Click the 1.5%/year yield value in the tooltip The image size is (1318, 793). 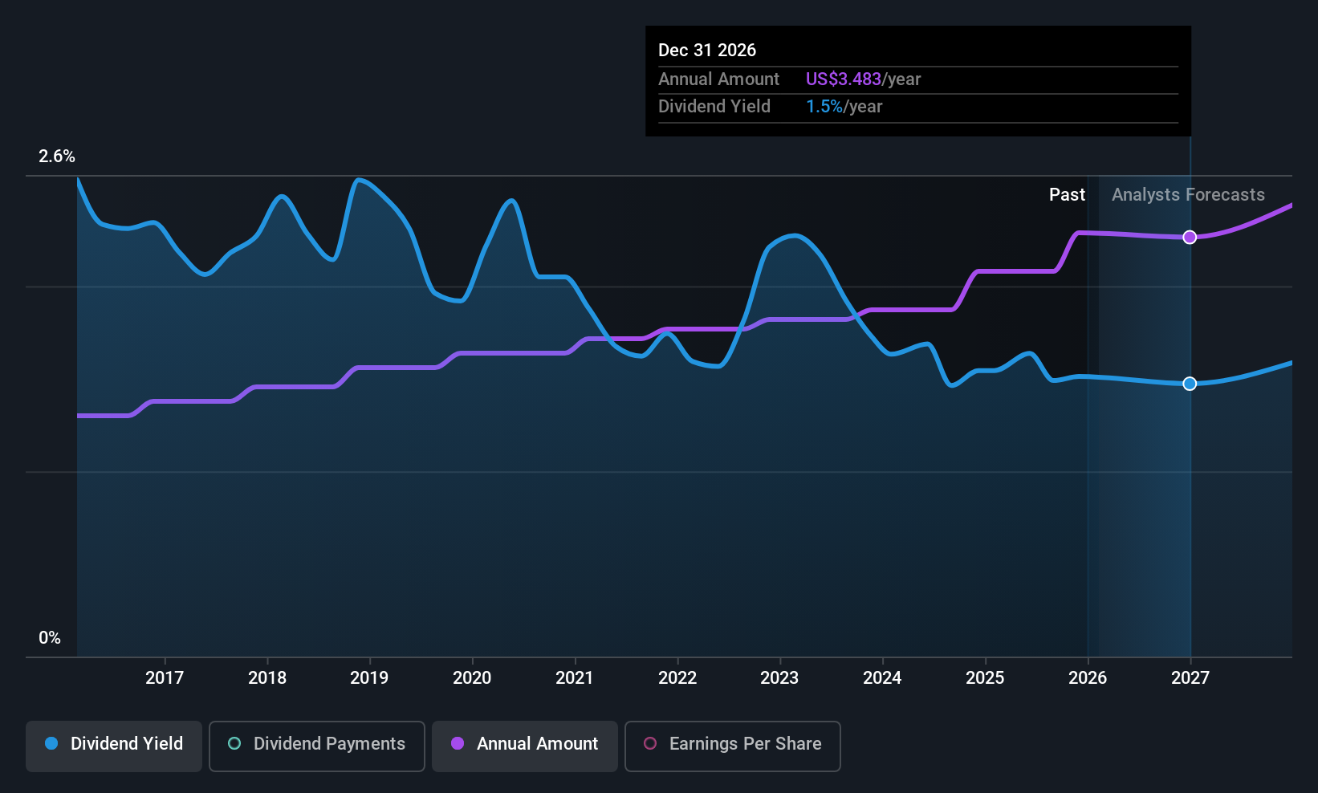(844, 107)
